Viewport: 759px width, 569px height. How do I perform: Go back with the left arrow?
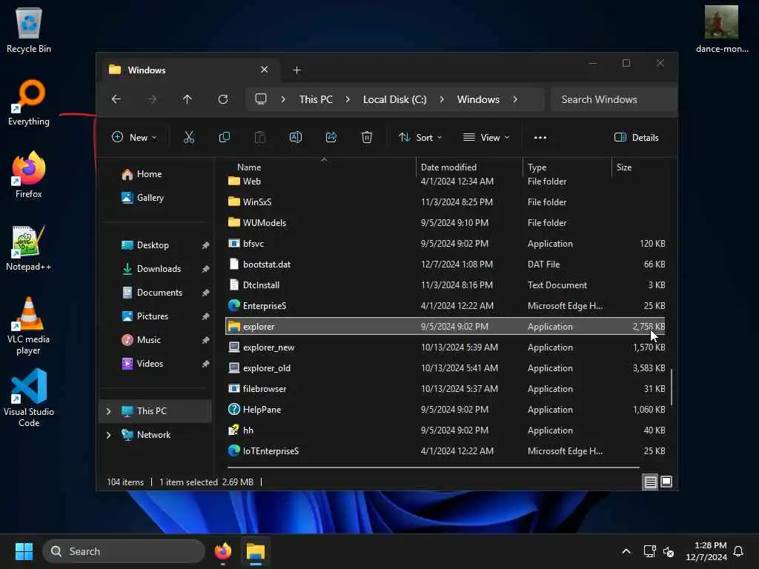click(x=116, y=99)
